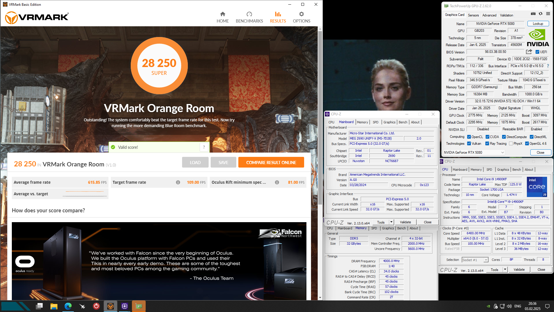The height and width of the screenshot is (312, 554).
Task: Toggle the Ray Tracing checkbox
Action: 487,144
